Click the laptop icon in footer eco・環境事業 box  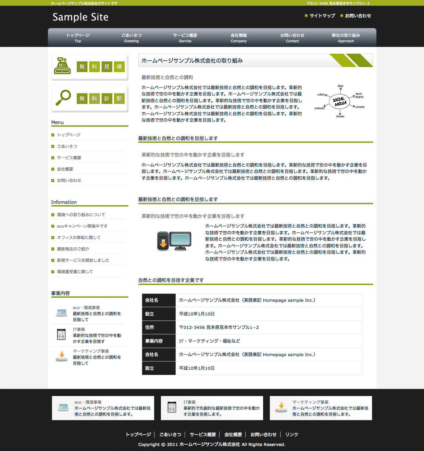[x=63, y=407]
